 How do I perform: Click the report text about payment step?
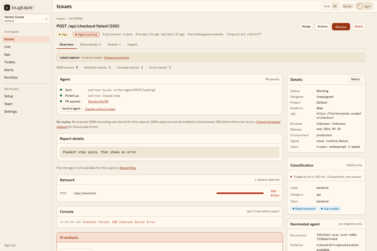click(170, 152)
